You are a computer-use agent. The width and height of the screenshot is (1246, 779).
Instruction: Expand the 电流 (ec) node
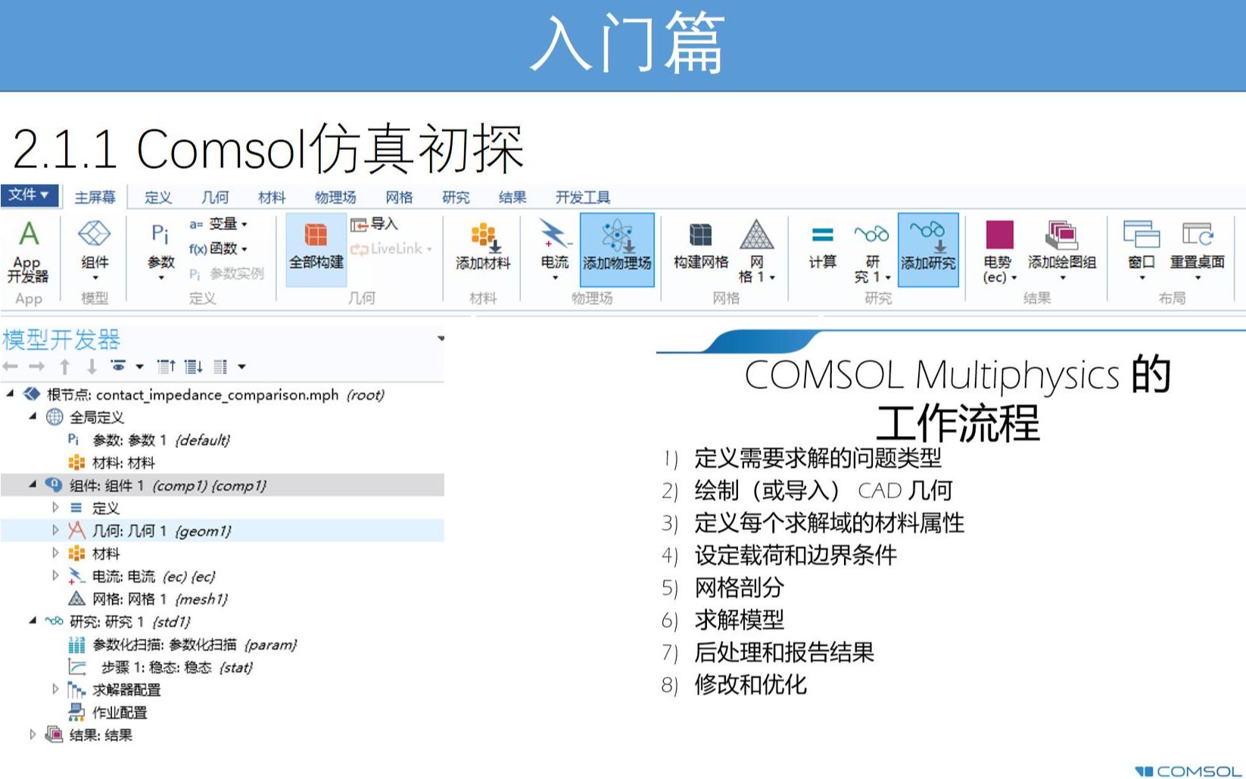55,575
